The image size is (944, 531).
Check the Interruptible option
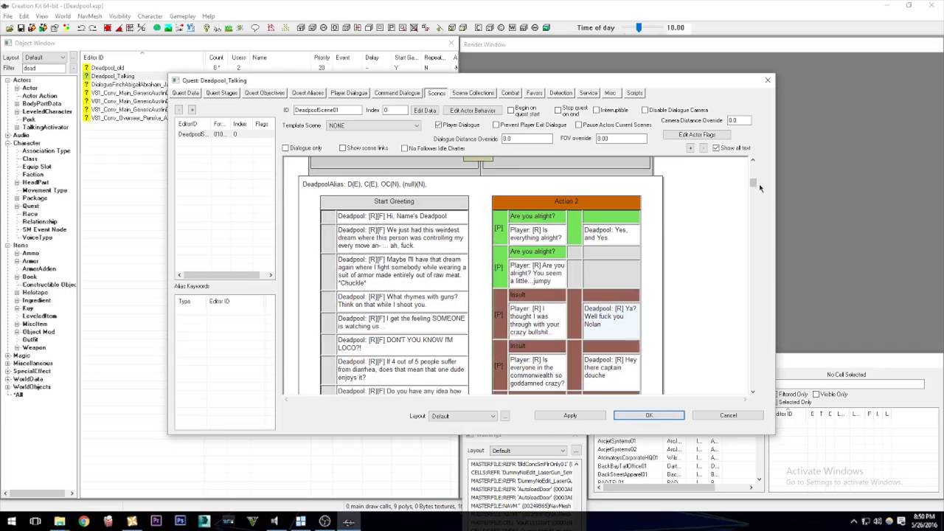click(597, 111)
